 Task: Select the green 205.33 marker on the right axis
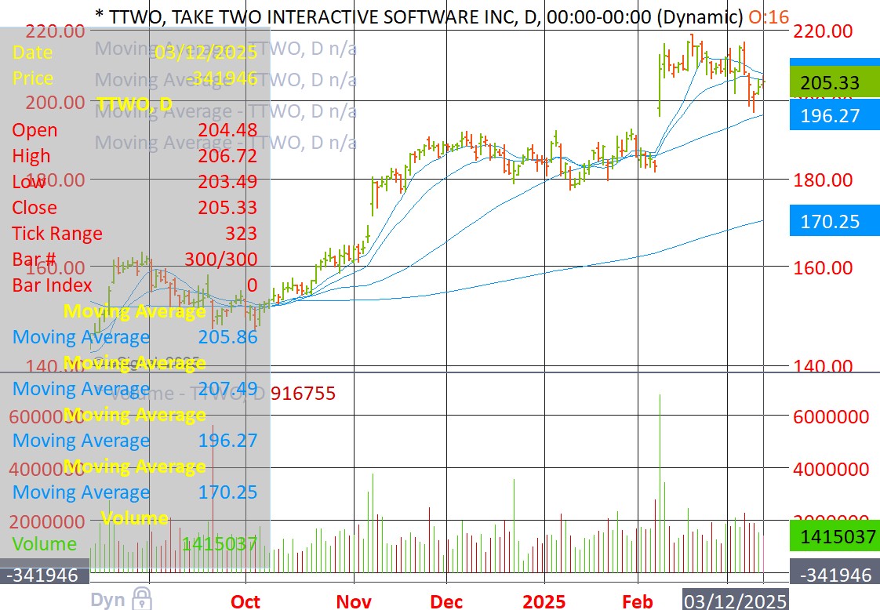tap(835, 82)
